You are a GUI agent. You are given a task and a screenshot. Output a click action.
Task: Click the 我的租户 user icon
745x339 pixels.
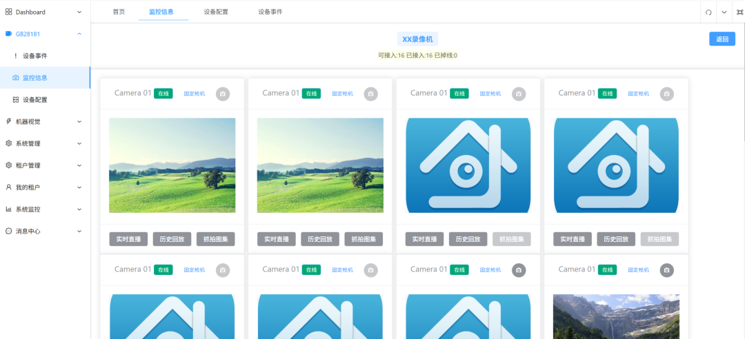click(x=8, y=187)
